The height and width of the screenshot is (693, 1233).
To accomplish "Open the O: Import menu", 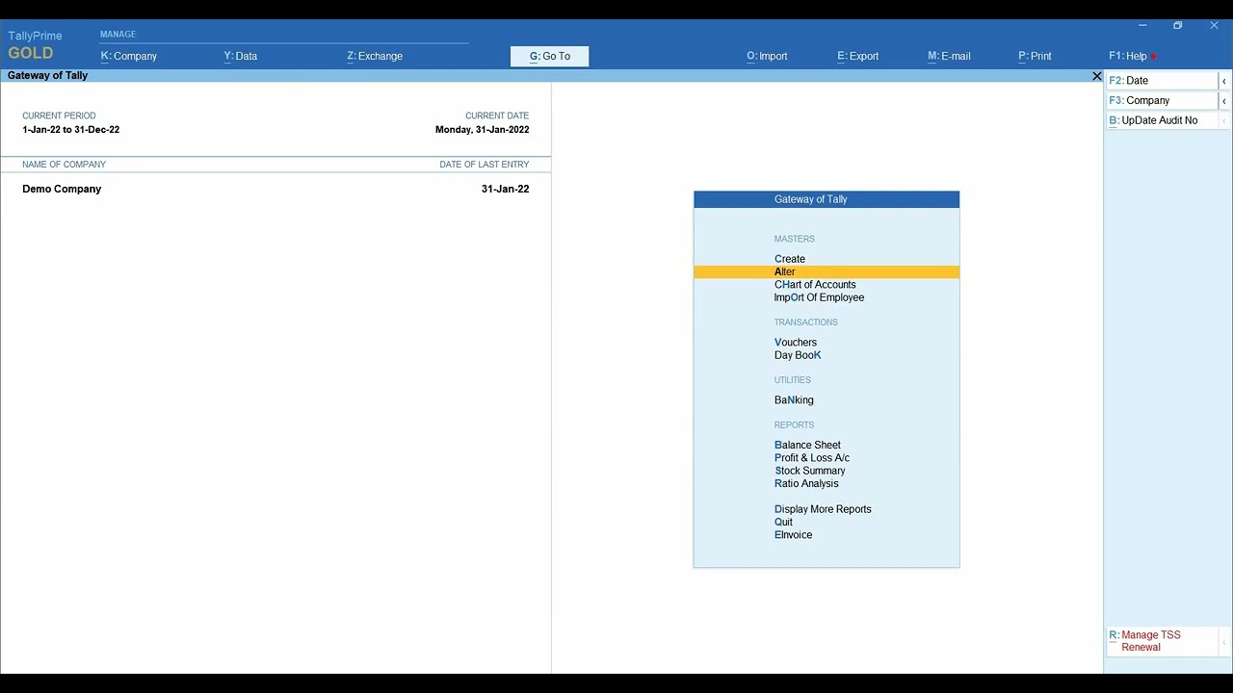I will (x=767, y=56).
